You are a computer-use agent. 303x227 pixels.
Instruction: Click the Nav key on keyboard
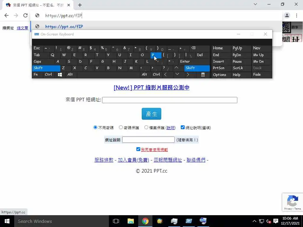pos(262,48)
